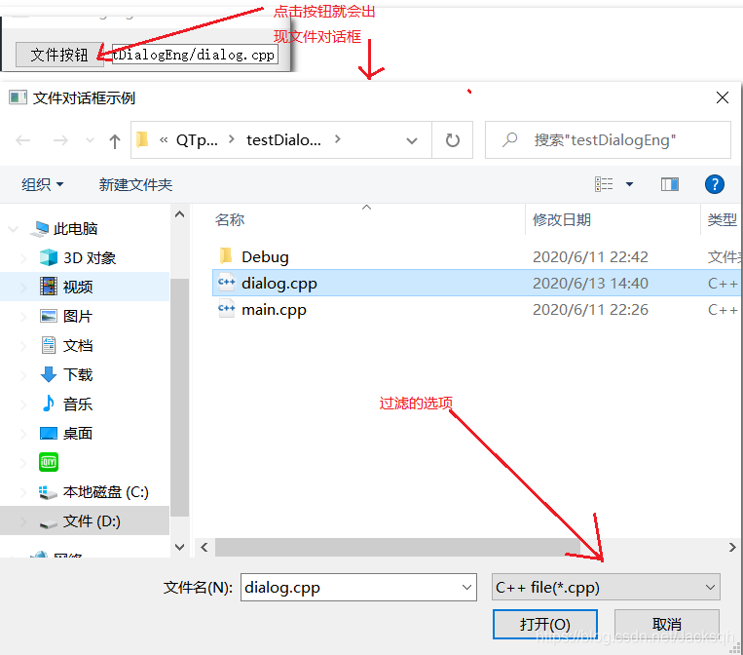Close the 文件对话框示例 dialog
Viewport: 743px width, 655px height.
[723, 97]
